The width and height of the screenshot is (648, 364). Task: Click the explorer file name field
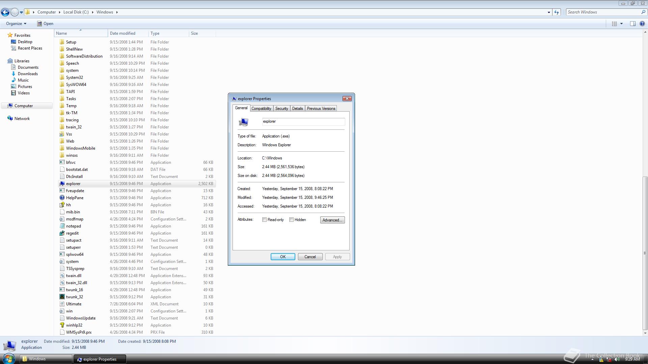click(x=303, y=122)
